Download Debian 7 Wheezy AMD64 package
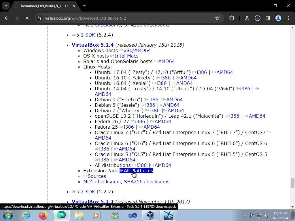The image size is (295, 221). pos(176,110)
